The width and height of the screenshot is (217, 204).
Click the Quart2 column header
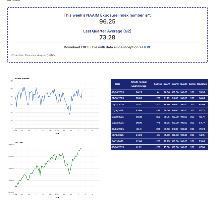(175, 84)
